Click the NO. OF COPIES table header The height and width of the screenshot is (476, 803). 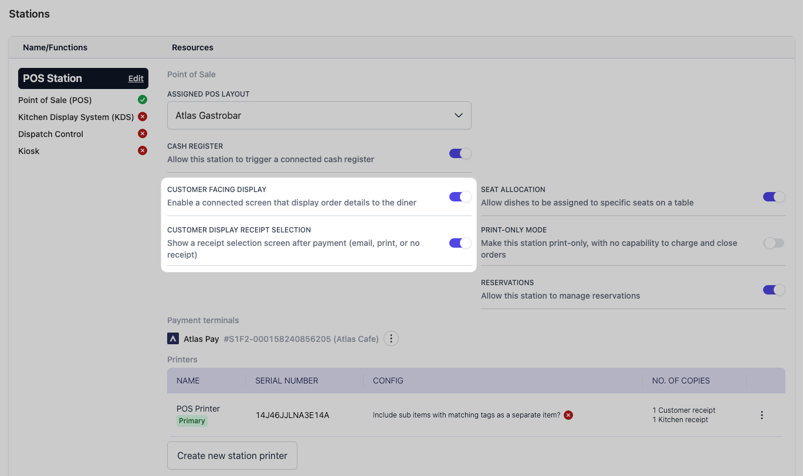(681, 381)
